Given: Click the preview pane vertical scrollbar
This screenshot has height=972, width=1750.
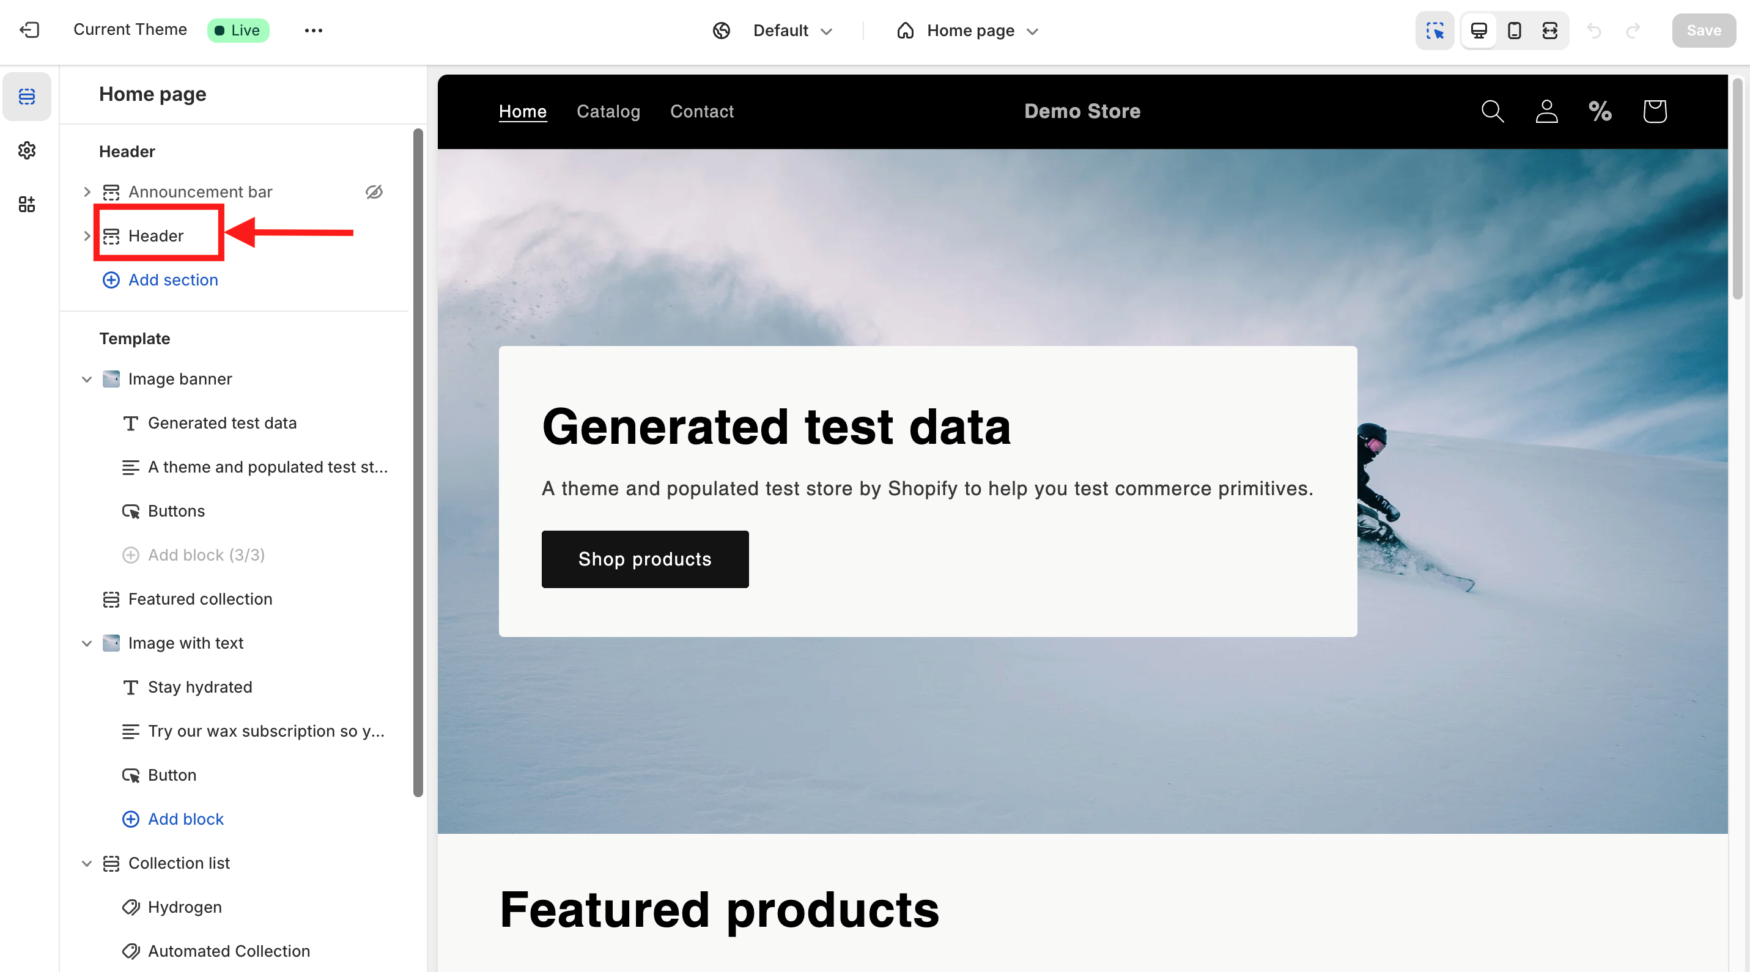Looking at the screenshot, I should coord(1737,189).
